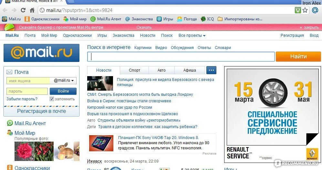
Task: Click the Почта envelope icon
Action: click(x=9, y=72)
